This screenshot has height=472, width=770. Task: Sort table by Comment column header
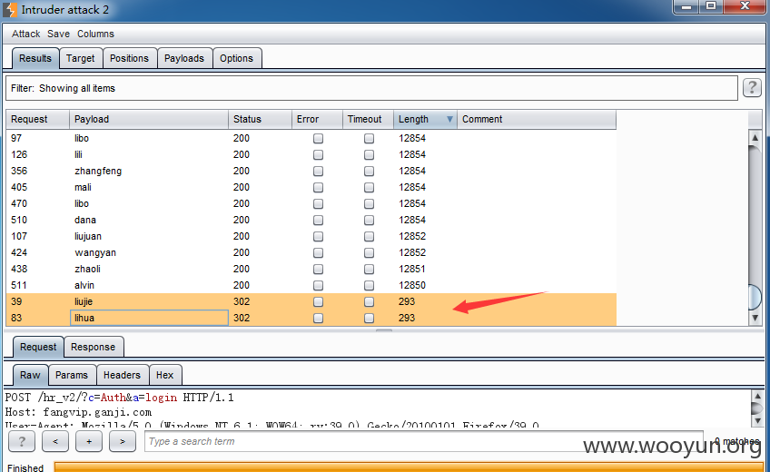tap(537, 119)
